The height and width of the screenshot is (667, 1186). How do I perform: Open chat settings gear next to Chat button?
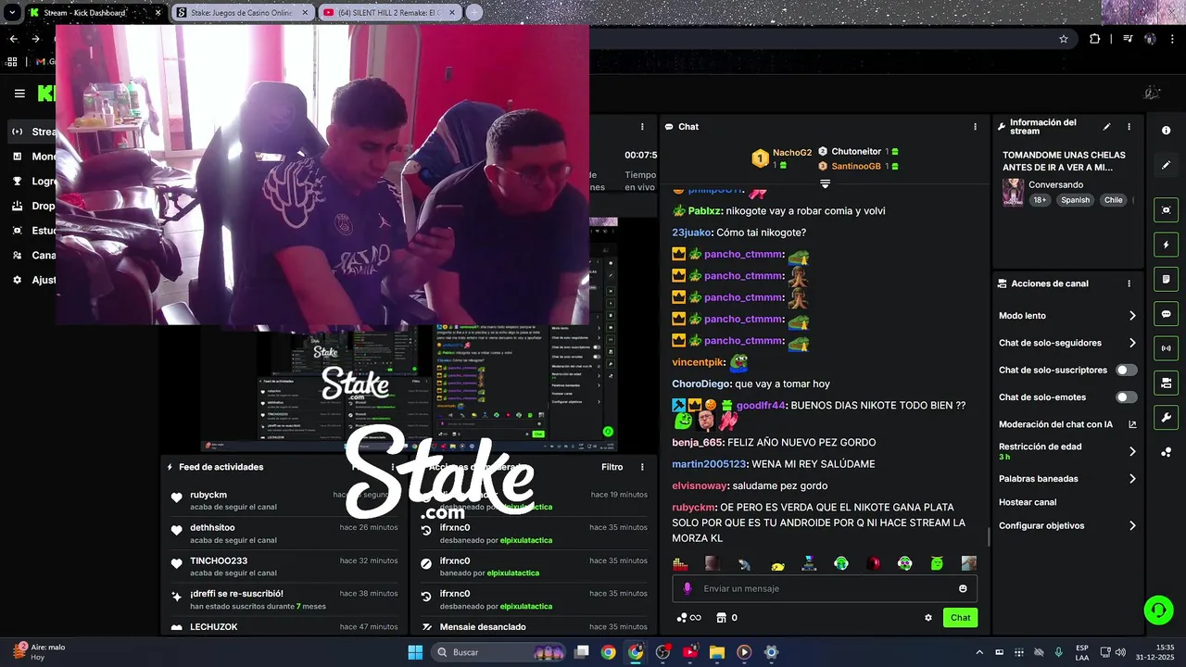click(x=928, y=618)
